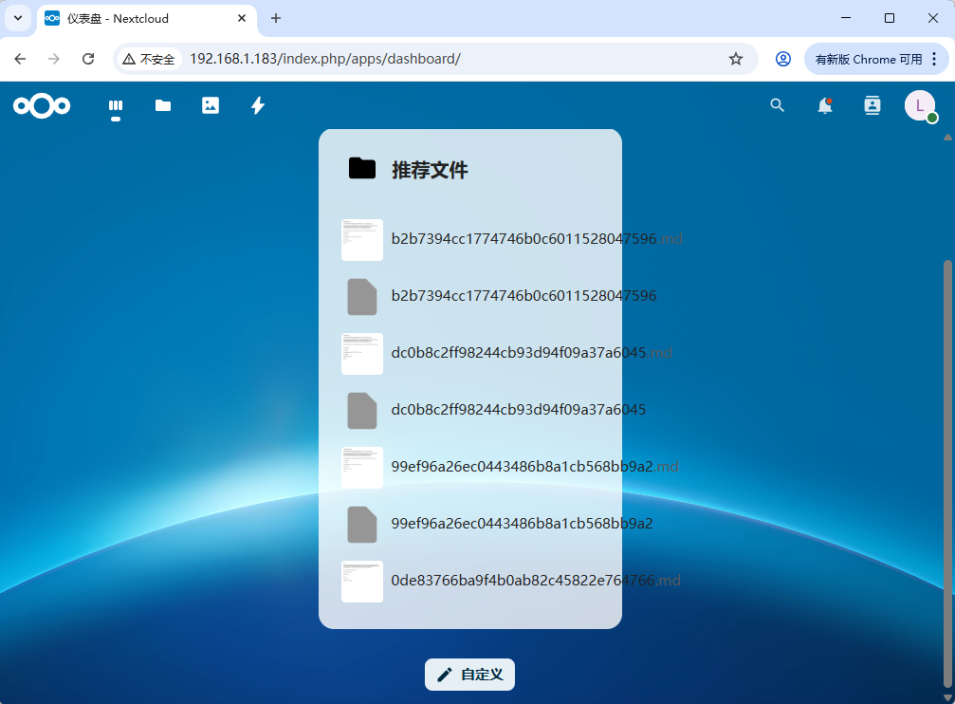Click the scrollbar up arrow
The width and height of the screenshot is (955, 704).
coord(947,138)
